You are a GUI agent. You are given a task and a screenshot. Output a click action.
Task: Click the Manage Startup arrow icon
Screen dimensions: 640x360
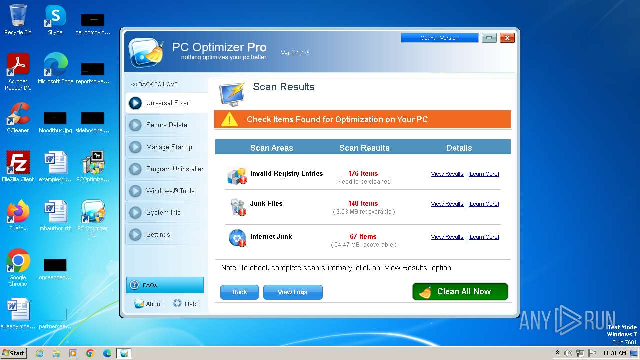[x=135, y=147]
